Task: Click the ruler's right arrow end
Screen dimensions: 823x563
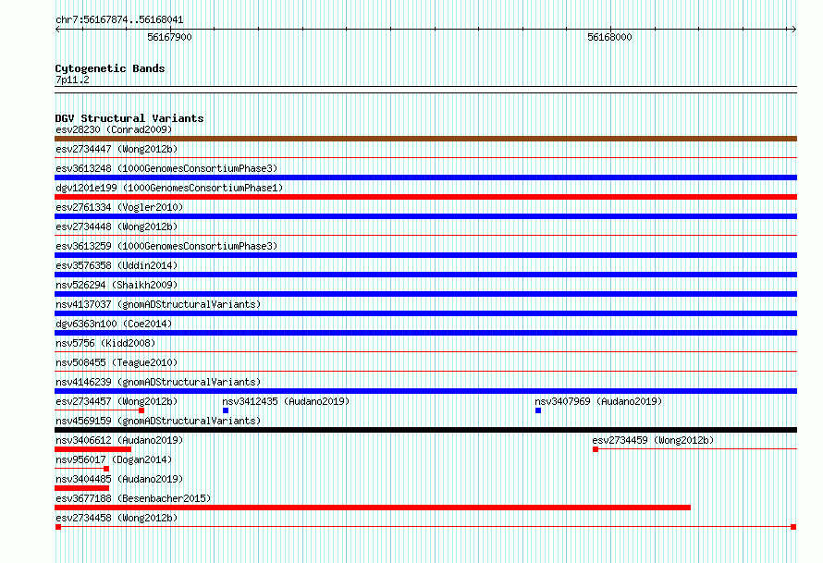Action: point(793,30)
